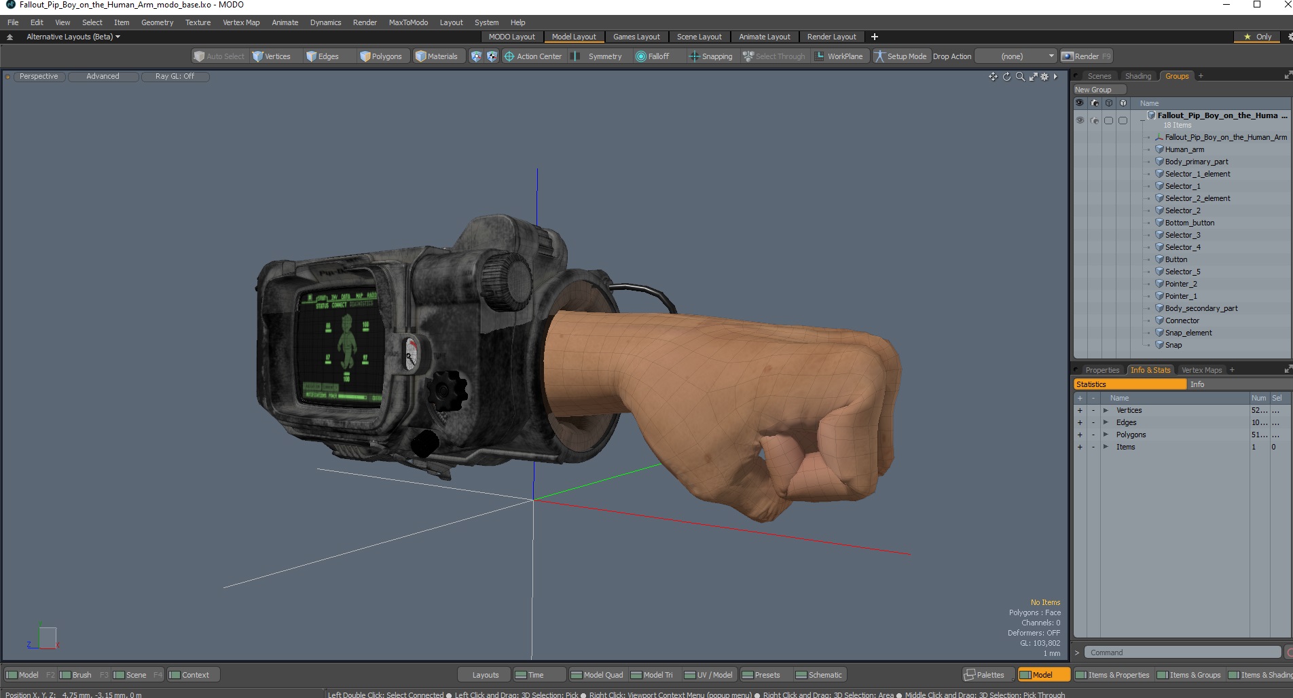Image resolution: width=1293 pixels, height=698 pixels.
Task: Expand the Polygons statistics row
Action: coord(1106,435)
